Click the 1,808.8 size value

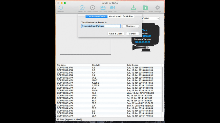(96, 83)
